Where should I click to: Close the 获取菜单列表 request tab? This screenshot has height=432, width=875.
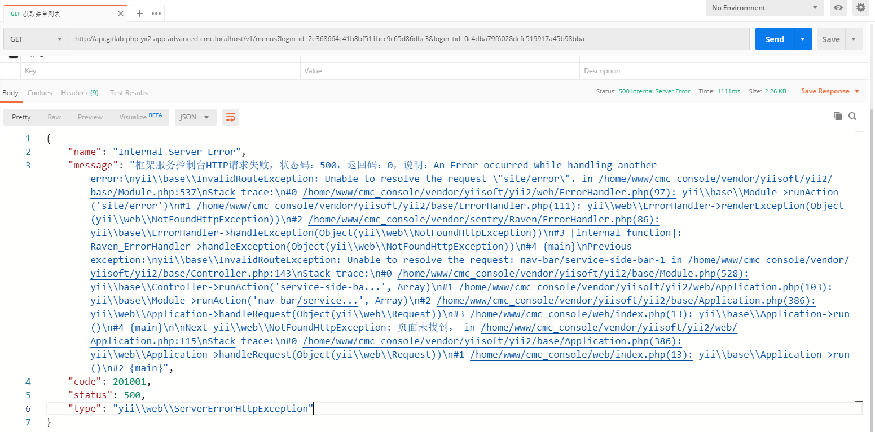pos(121,14)
